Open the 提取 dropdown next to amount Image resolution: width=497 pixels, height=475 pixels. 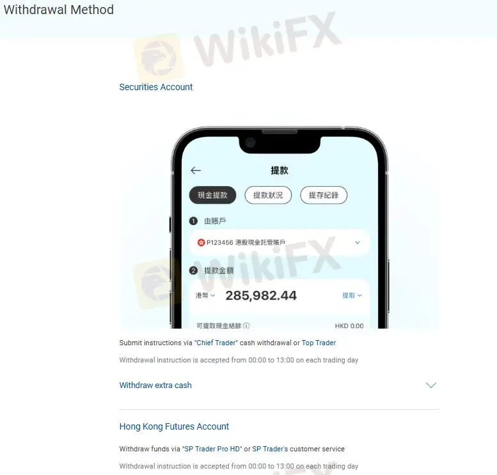[x=352, y=295]
